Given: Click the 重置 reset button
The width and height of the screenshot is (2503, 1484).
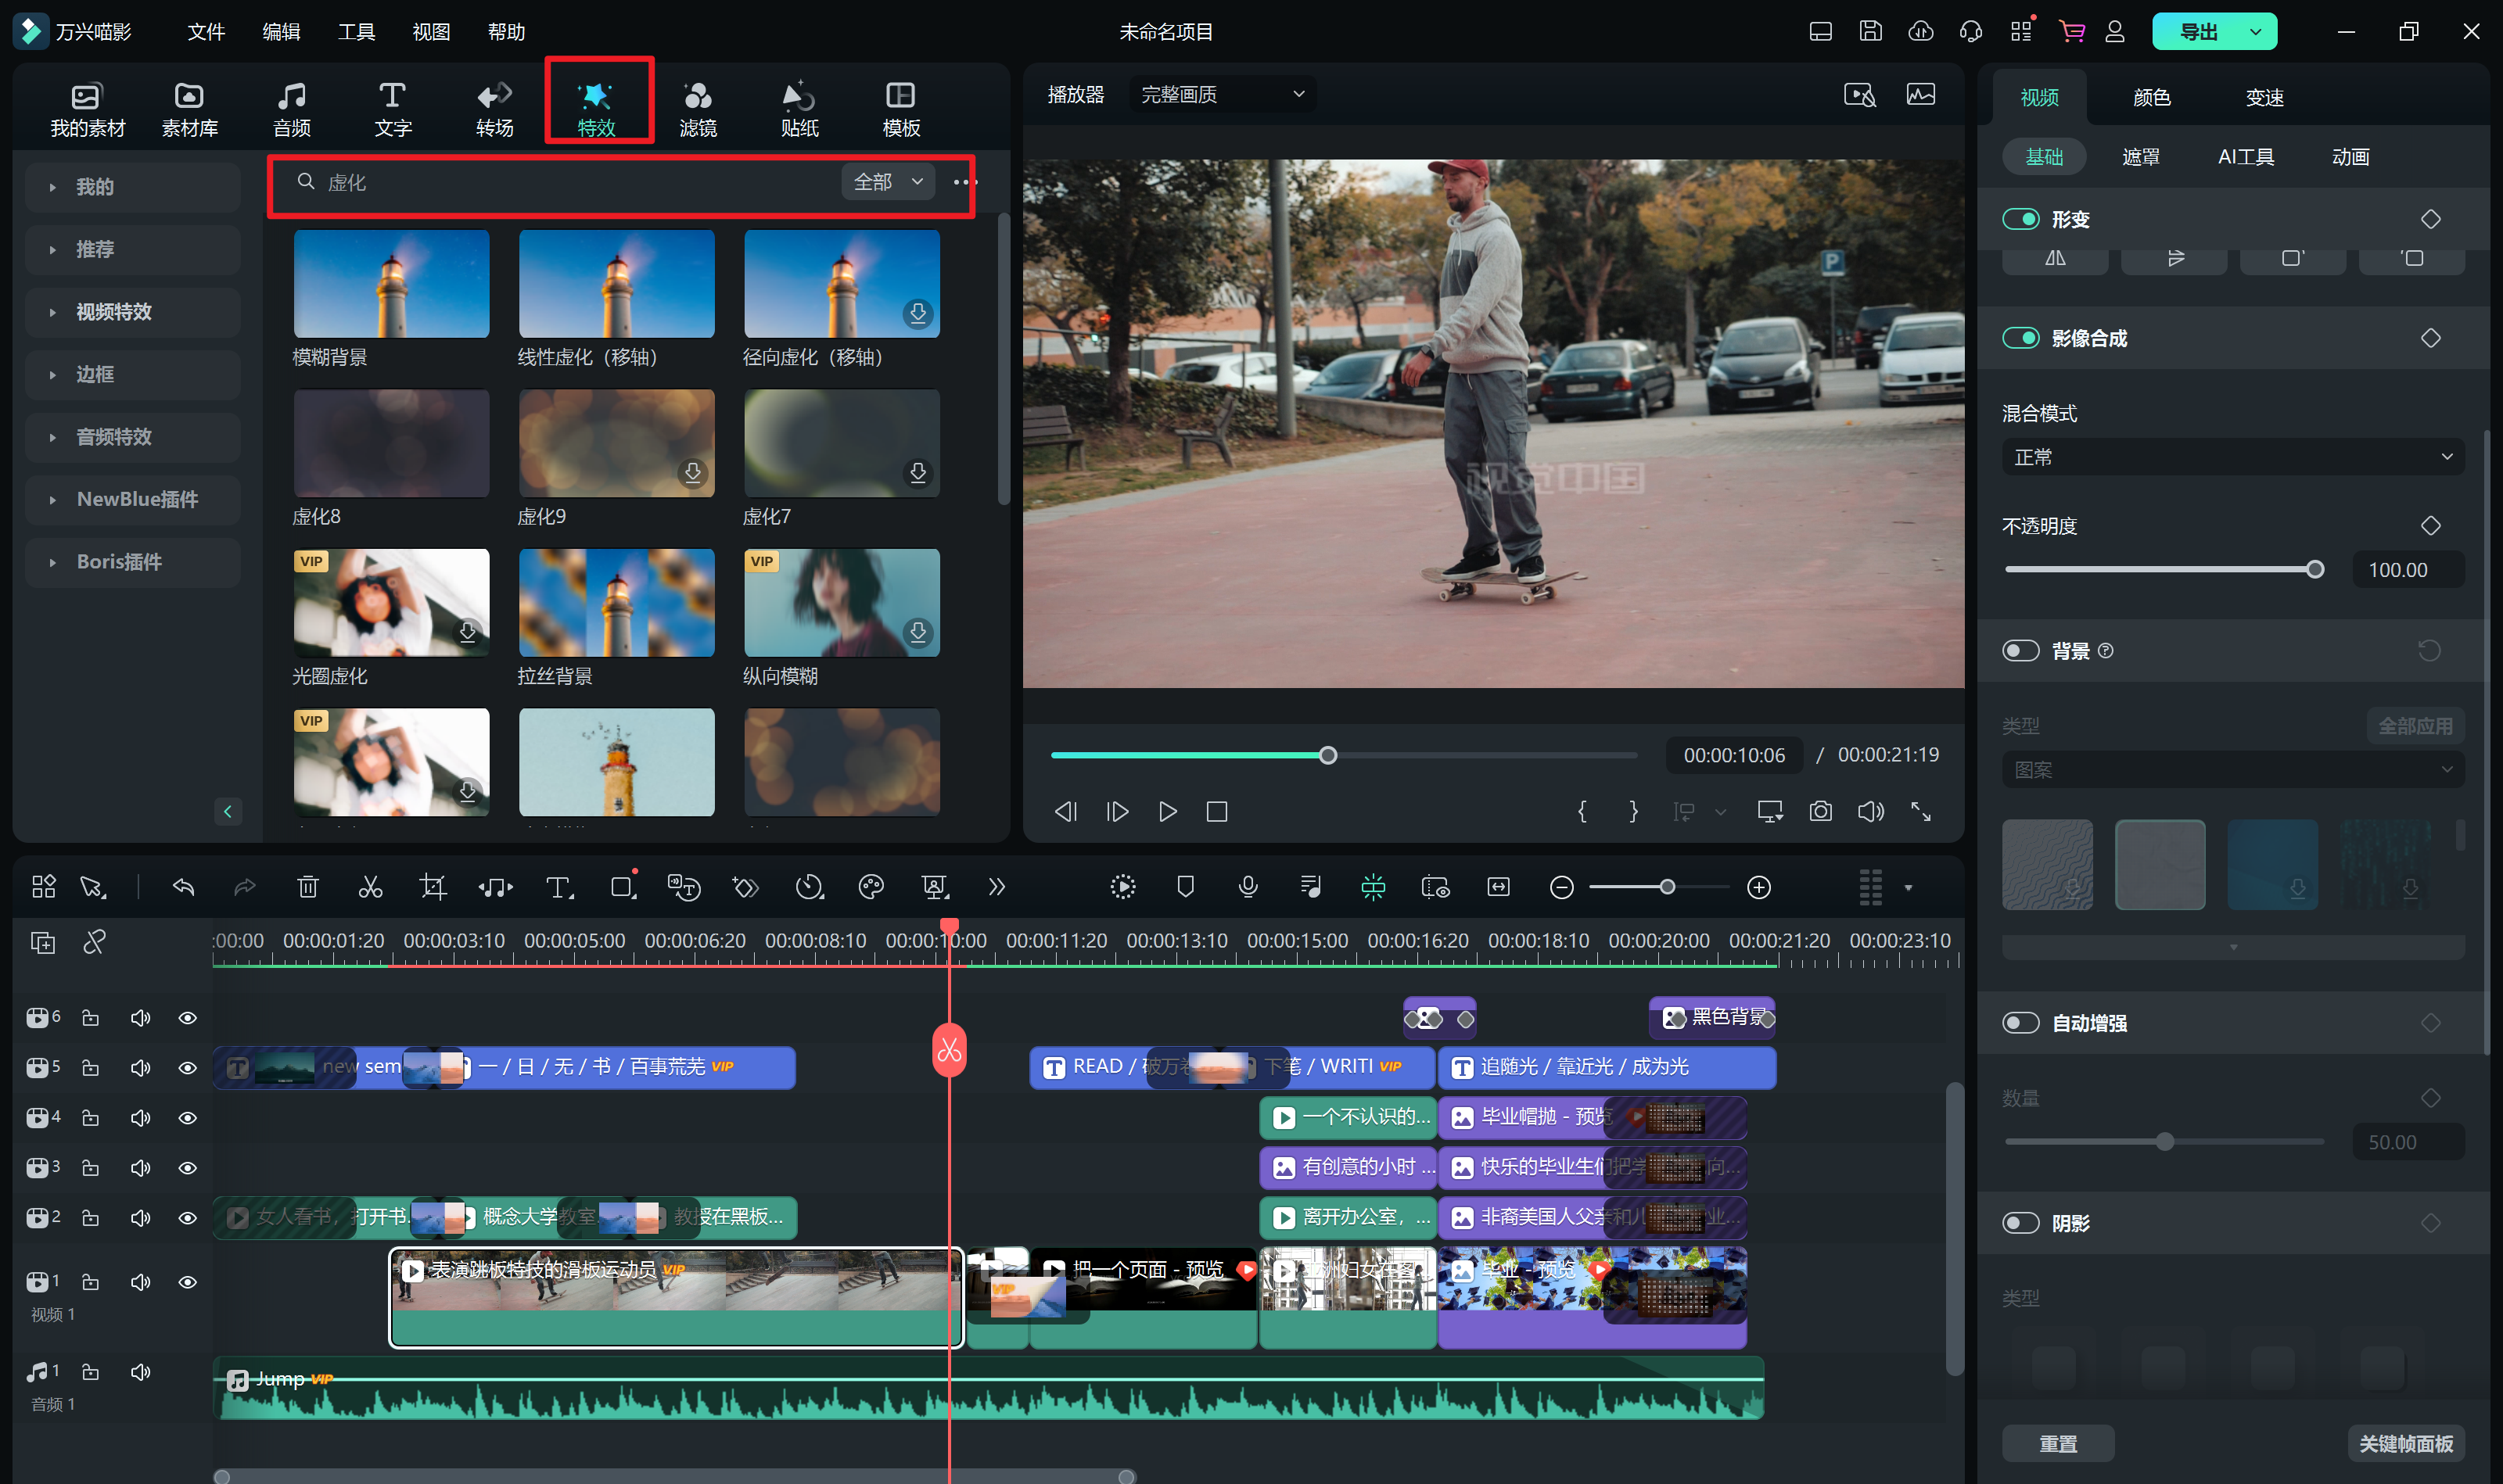Looking at the screenshot, I should click(x=2058, y=1443).
